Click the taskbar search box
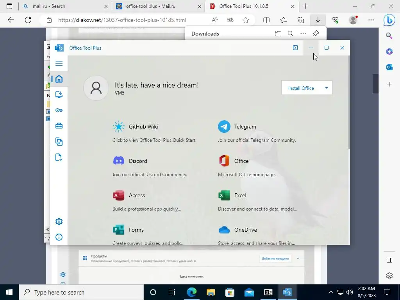 coord(81,292)
